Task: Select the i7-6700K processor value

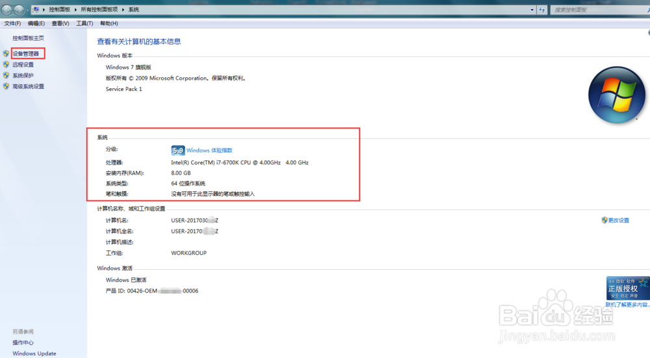Action: pyautogui.click(x=240, y=163)
